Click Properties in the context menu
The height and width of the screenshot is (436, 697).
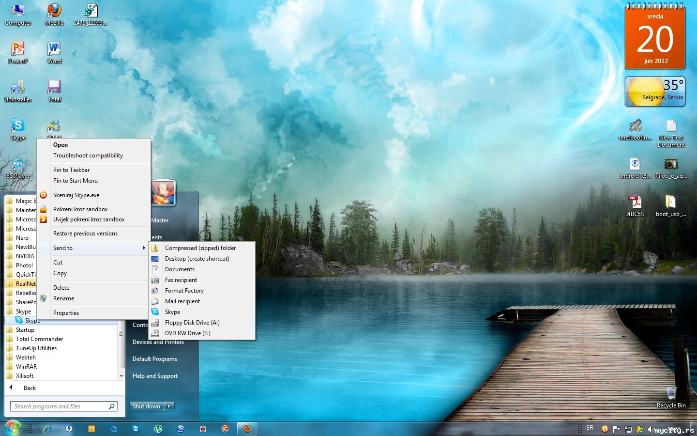(x=66, y=313)
